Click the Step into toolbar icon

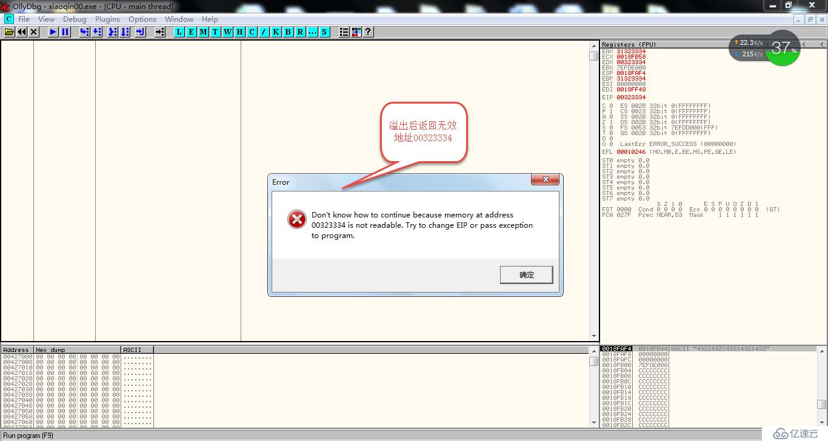[x=85, y=32]
